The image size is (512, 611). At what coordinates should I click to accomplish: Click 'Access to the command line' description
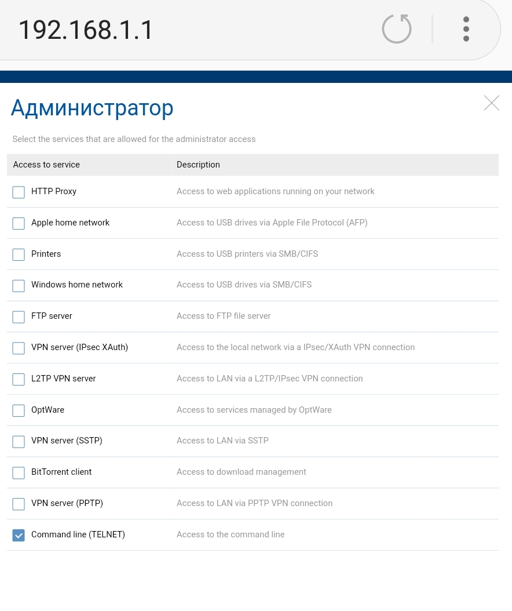coord(231,534)
